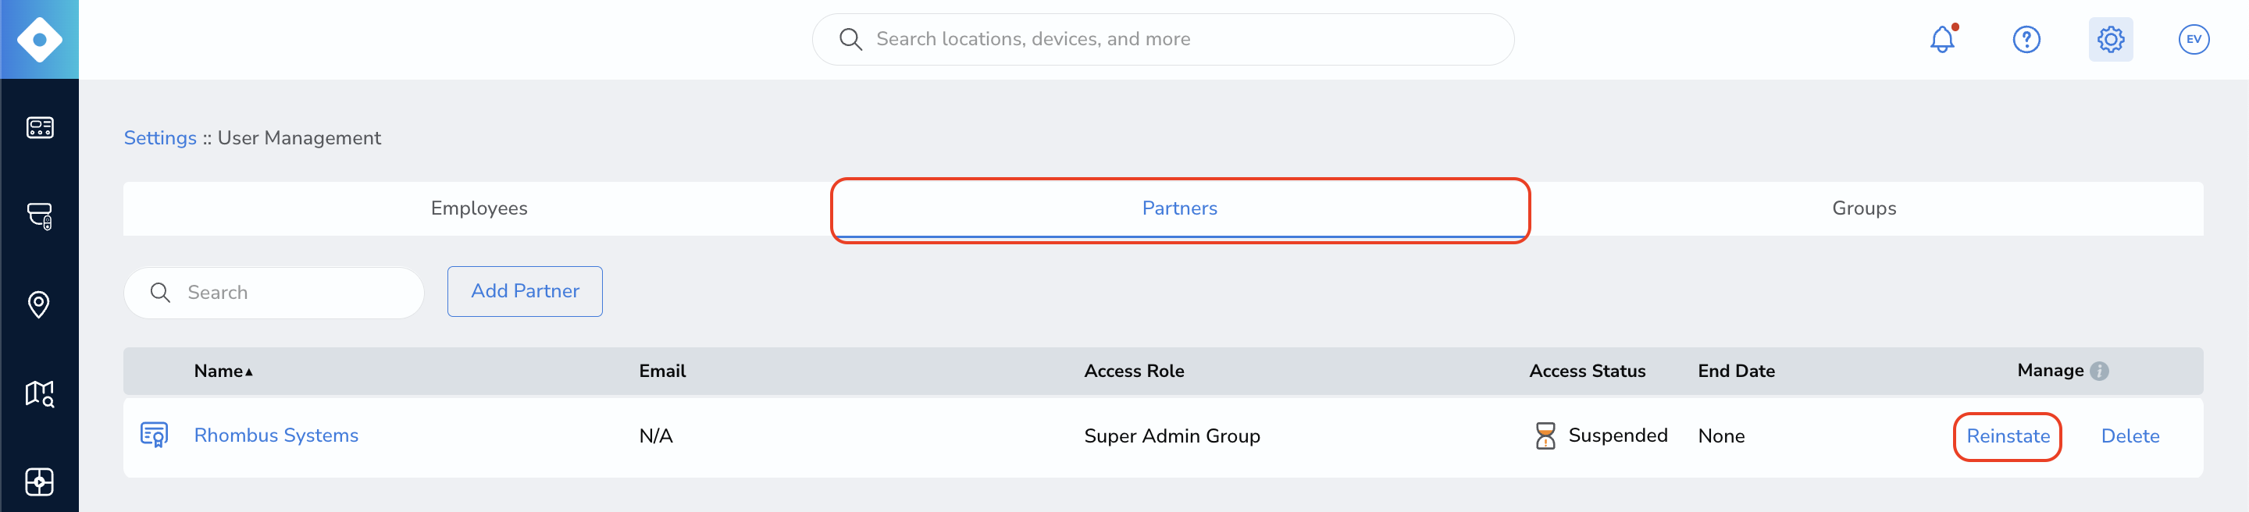The image size is (2249, 512).
Task: Switch to the Employees tab
Action: (x=479, y=208)
